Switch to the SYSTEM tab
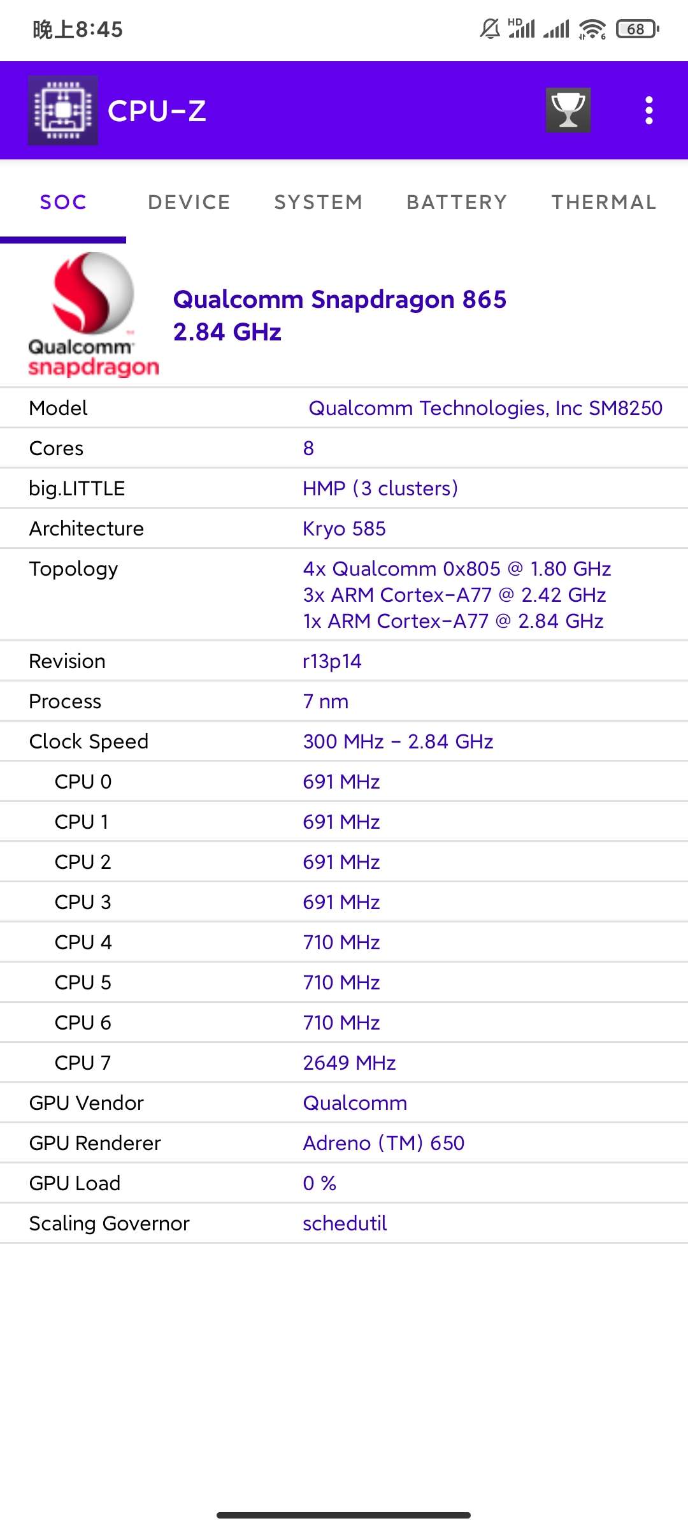 point(319,202)
